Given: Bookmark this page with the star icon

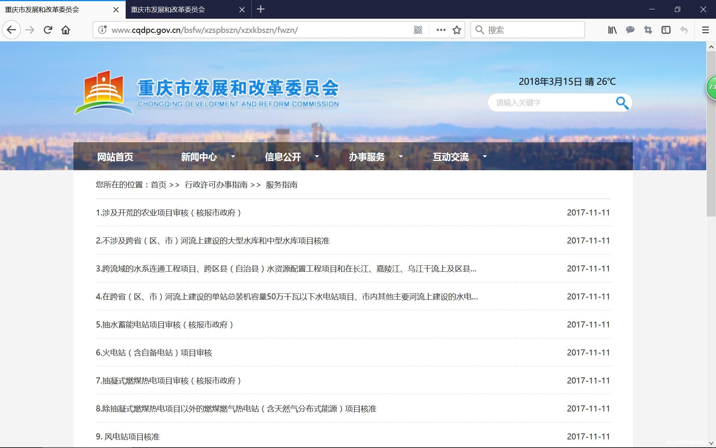Looking at the screenshot, I should pyautogui.click(x=456, y=30).
